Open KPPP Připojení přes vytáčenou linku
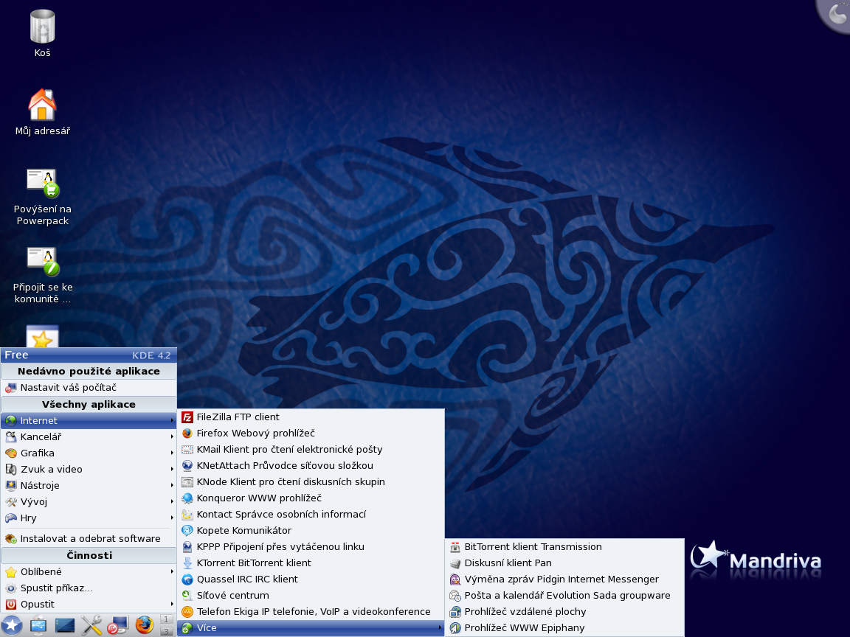This screenshot has width=850, height=637. 311,547
